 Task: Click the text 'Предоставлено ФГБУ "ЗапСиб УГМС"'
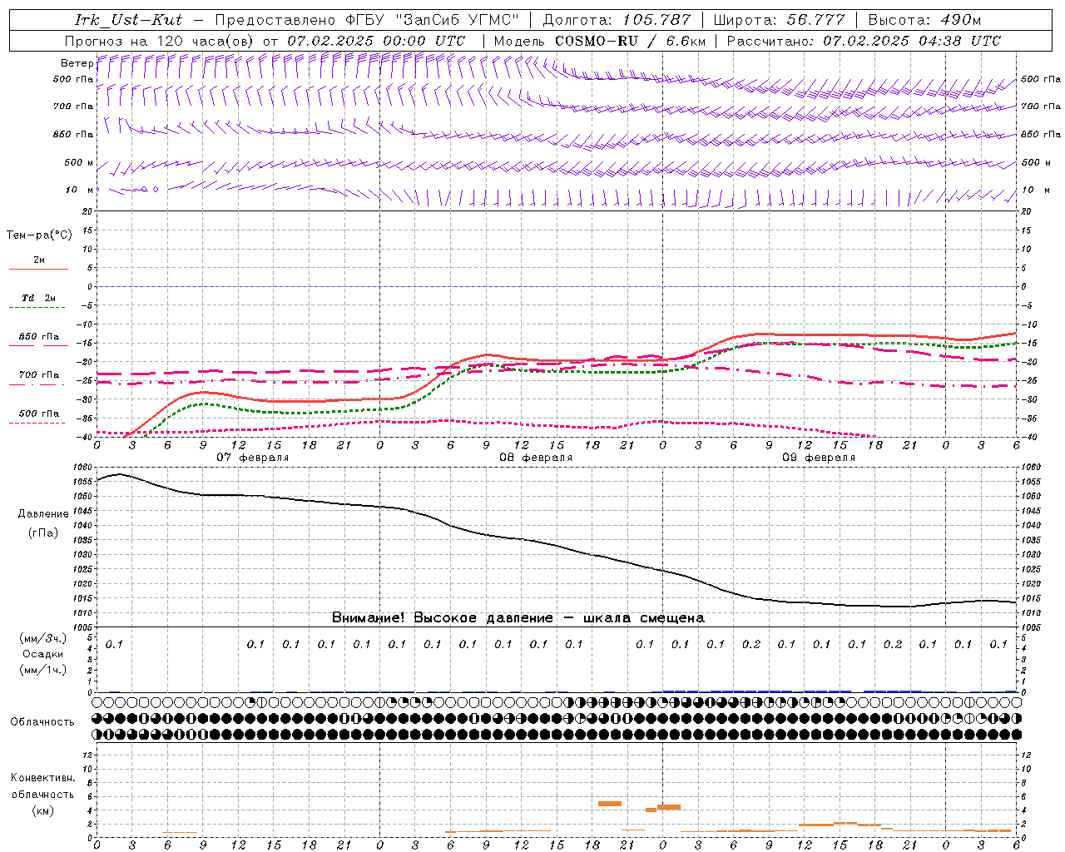366,20
